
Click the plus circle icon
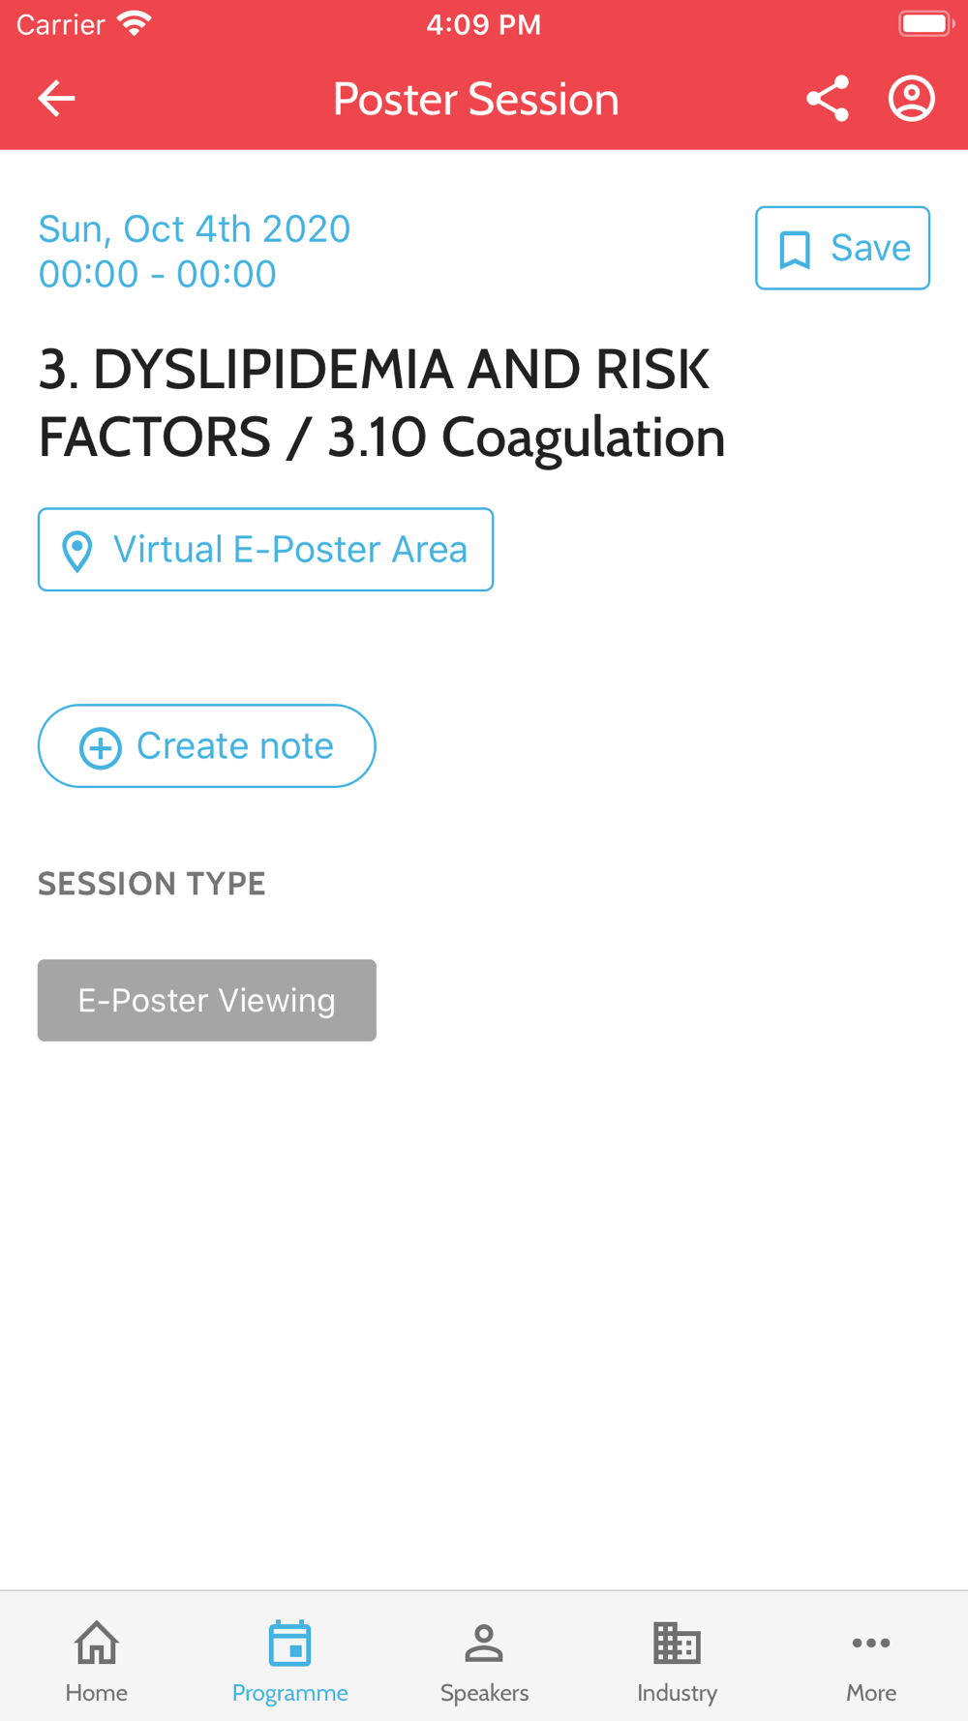[x=101, y=747]
